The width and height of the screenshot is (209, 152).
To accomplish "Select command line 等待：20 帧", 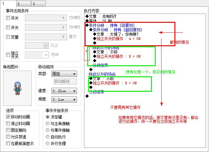I will [x=99, y=21].
